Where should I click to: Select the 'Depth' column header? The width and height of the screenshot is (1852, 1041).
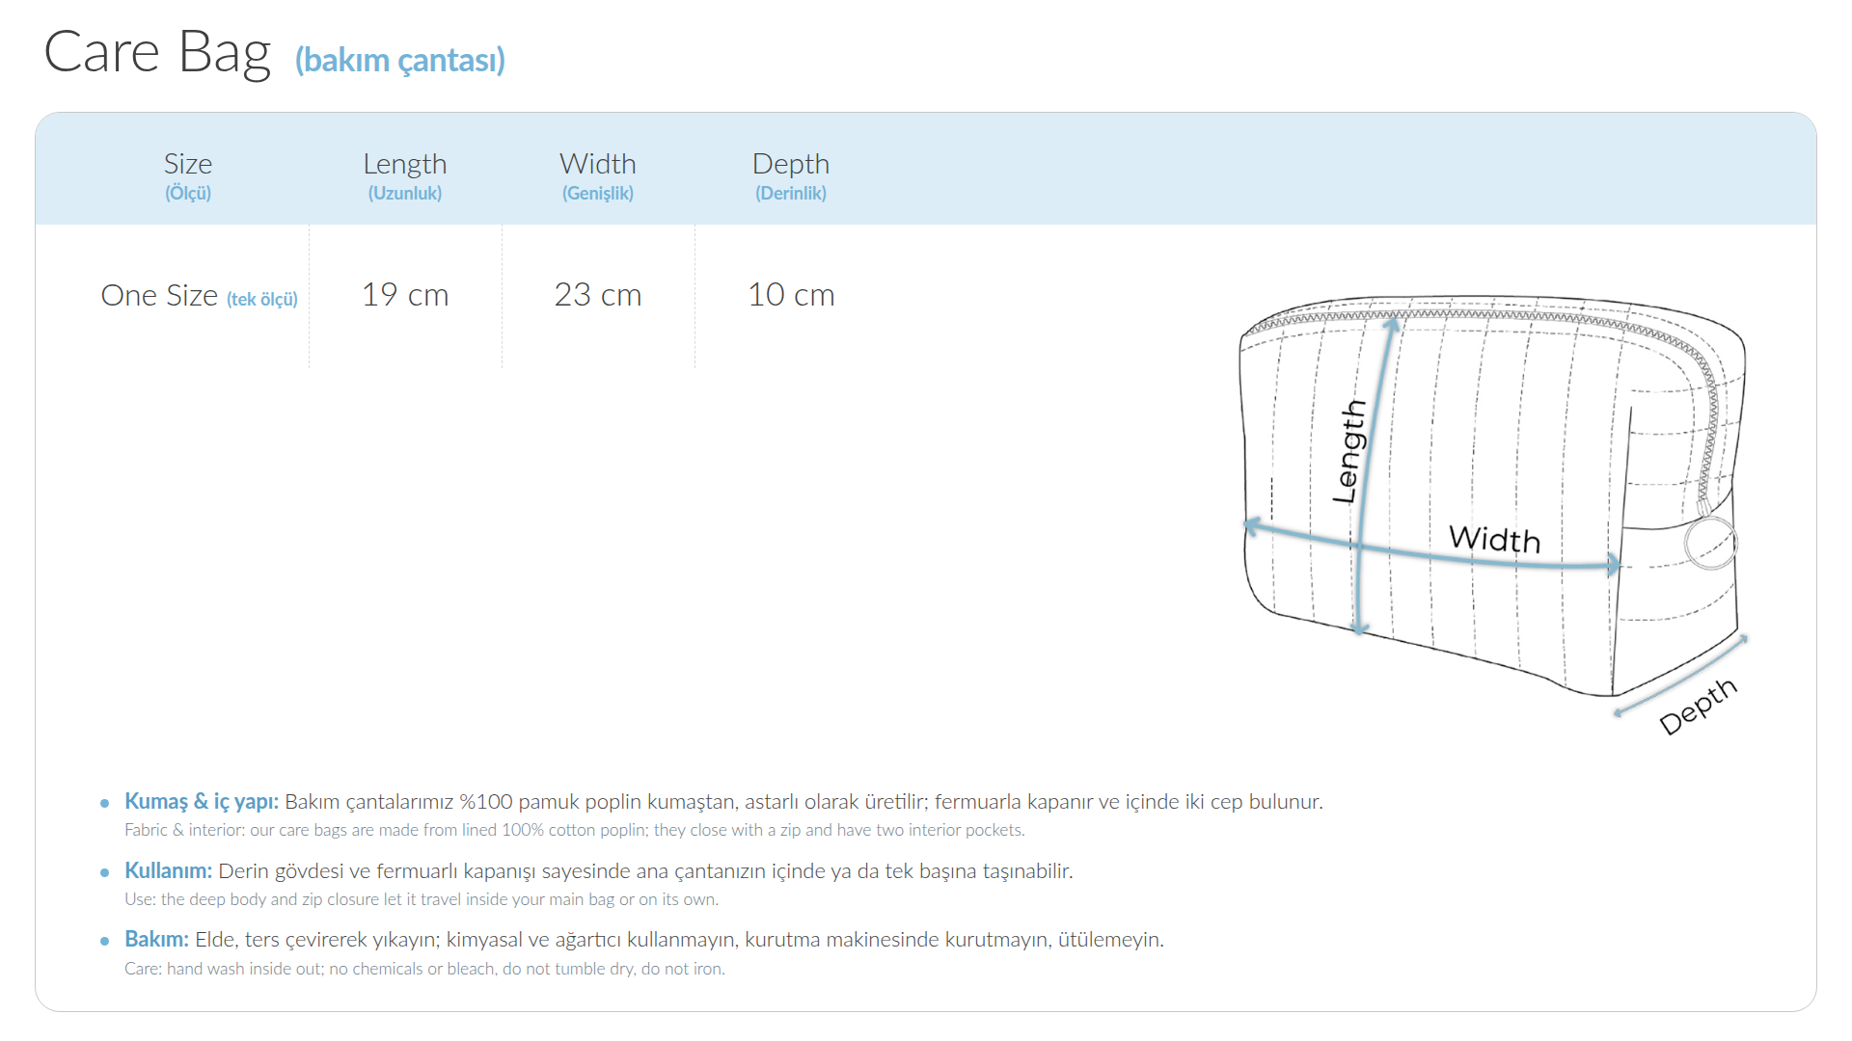[791, 165]
